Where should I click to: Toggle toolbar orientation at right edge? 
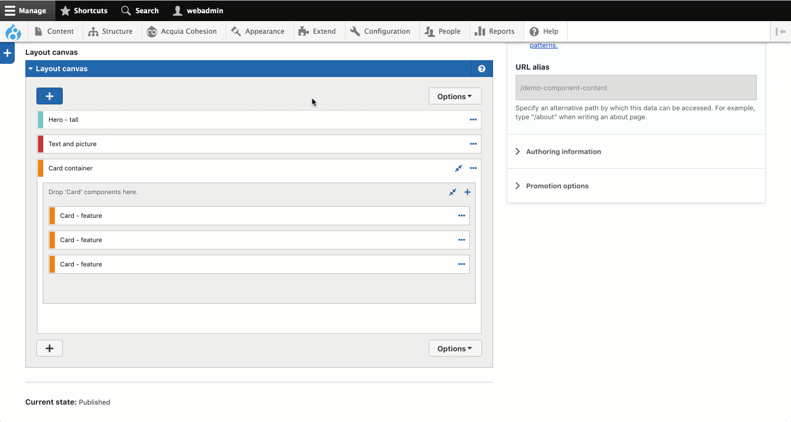[x=780, y=32]
